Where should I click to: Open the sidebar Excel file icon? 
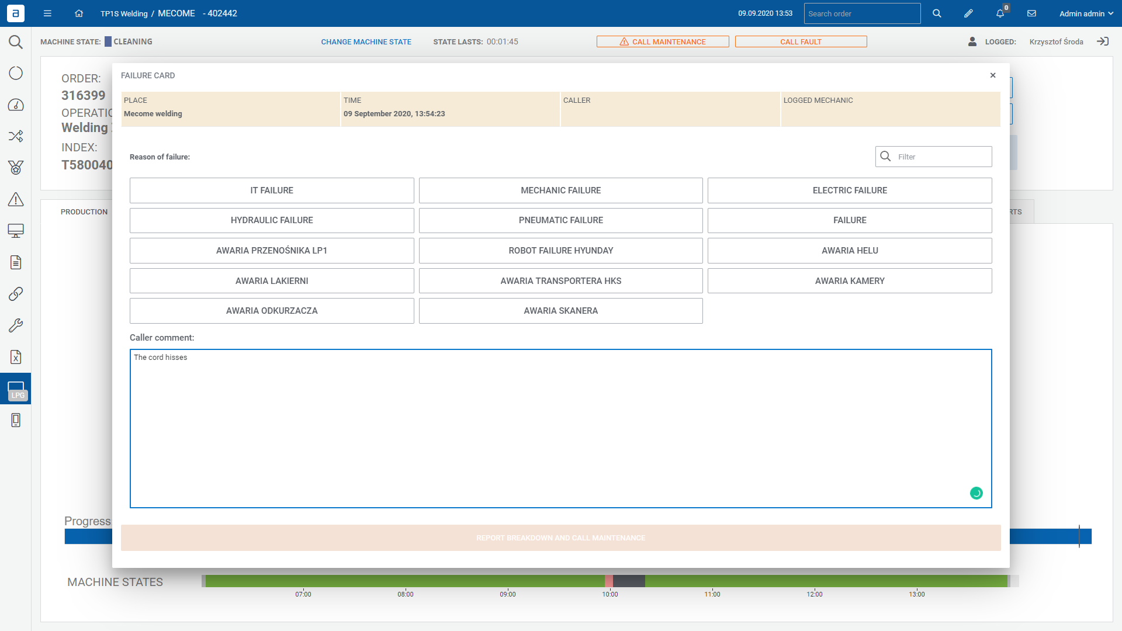pyautogui.click(x=16, y=357)
